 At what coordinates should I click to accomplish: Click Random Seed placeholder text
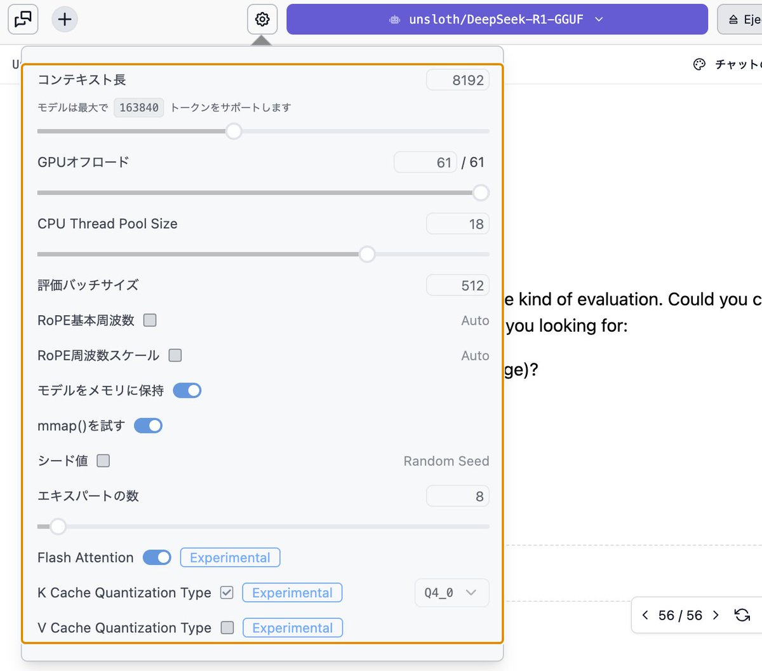[x=446, y=461]
